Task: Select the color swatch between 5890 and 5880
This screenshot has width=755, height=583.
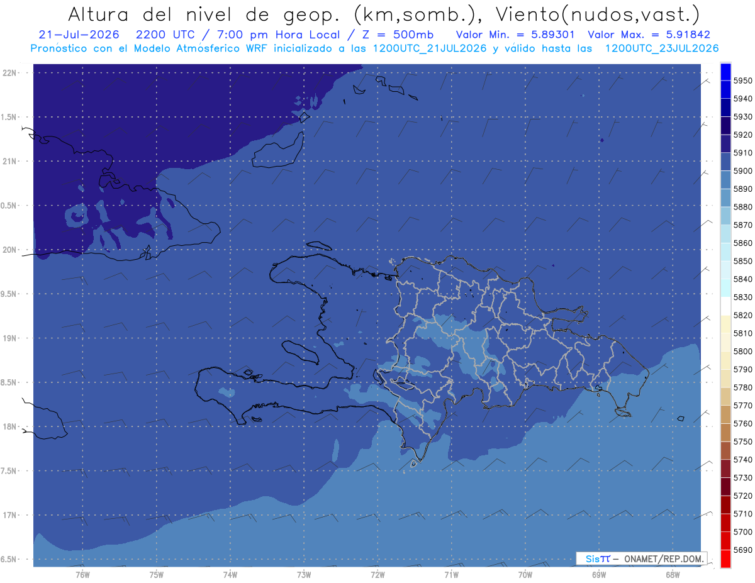Action: pos(725,198)
